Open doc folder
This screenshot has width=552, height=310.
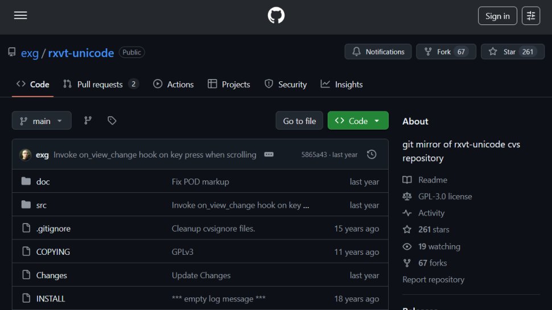pyautogui.click(x=43, y=181)
